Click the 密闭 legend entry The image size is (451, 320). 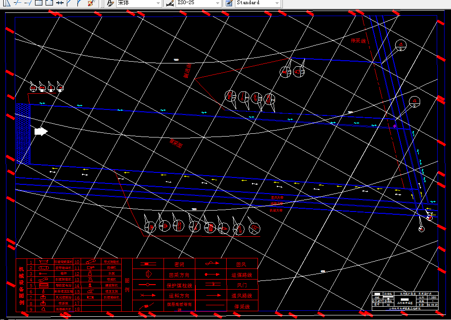click(x=179, y=264)
